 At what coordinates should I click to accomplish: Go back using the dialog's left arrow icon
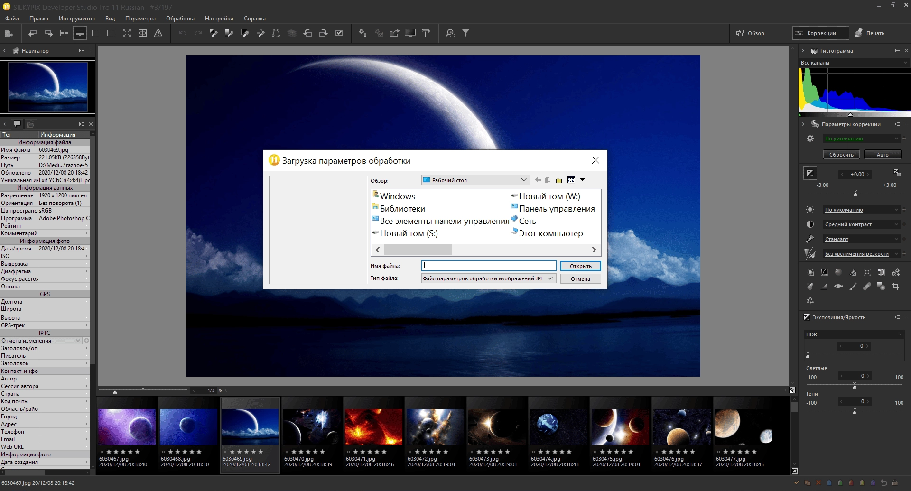(x=538, y=180)
